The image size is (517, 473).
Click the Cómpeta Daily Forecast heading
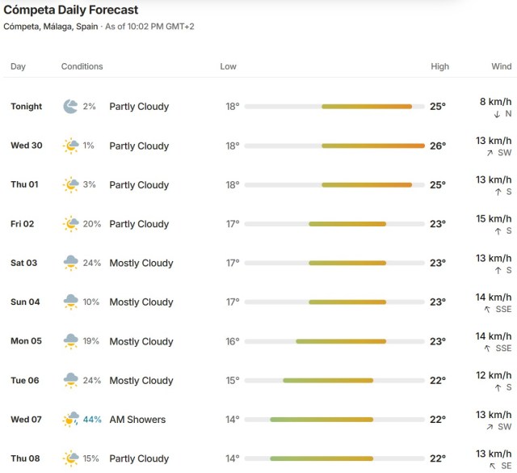(71, 10)
